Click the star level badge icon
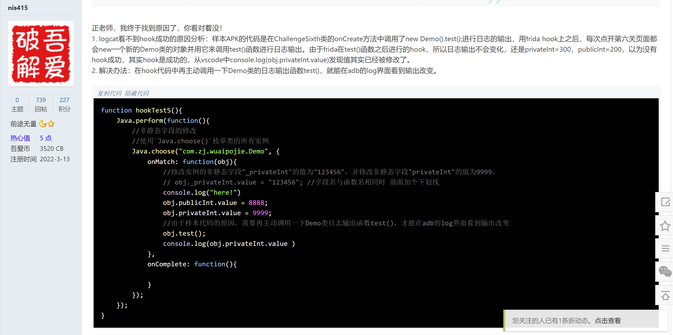673x335 pixels. 51,124
